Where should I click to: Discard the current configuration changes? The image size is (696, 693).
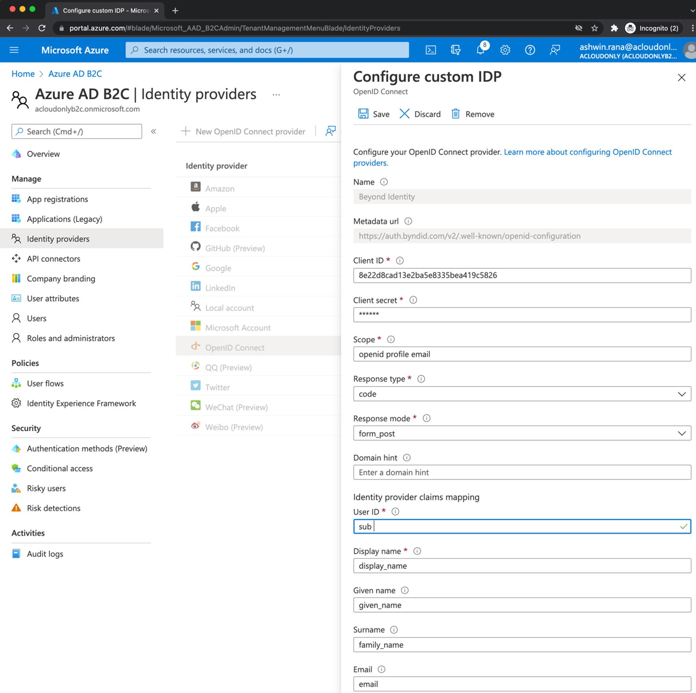420,114
